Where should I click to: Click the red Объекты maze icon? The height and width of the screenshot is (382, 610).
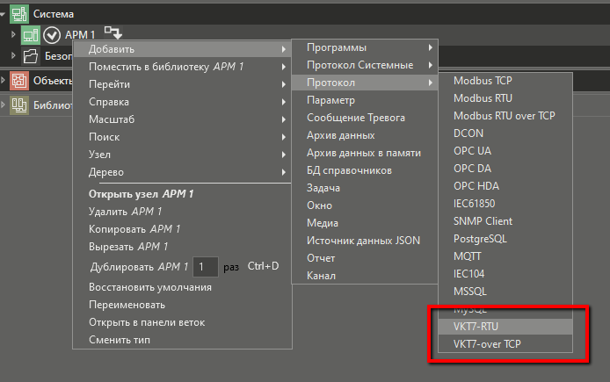click(x=18, y=82)
